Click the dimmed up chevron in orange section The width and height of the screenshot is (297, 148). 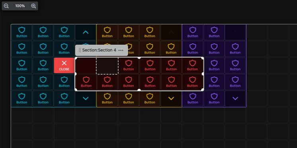click(x=171, y=32)
